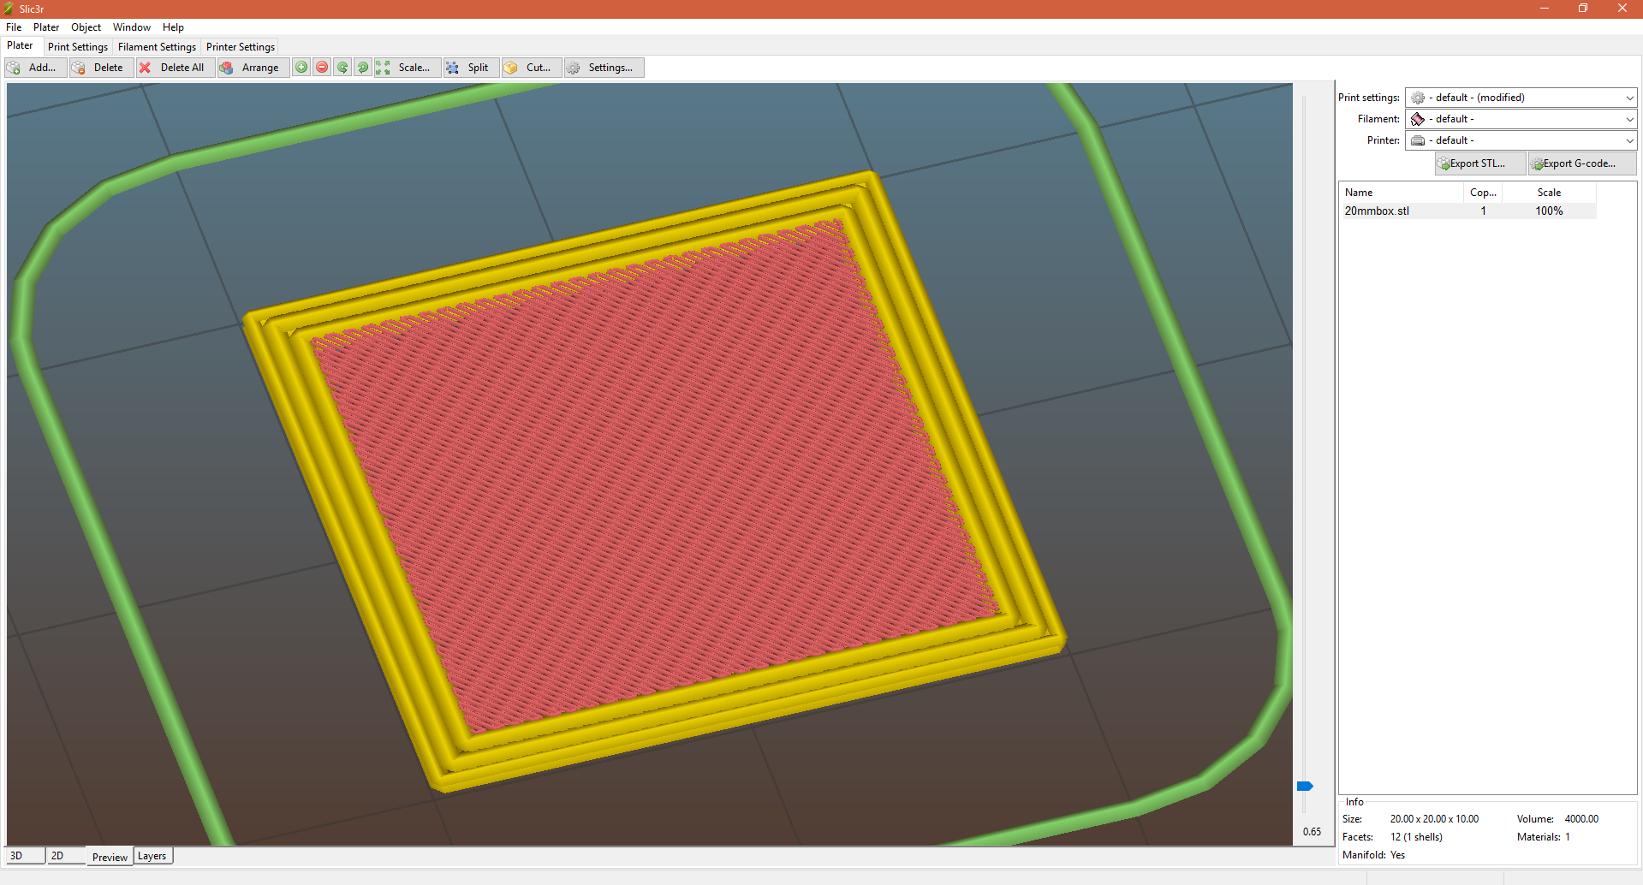Select the Preview view tab

pos(110,857)
